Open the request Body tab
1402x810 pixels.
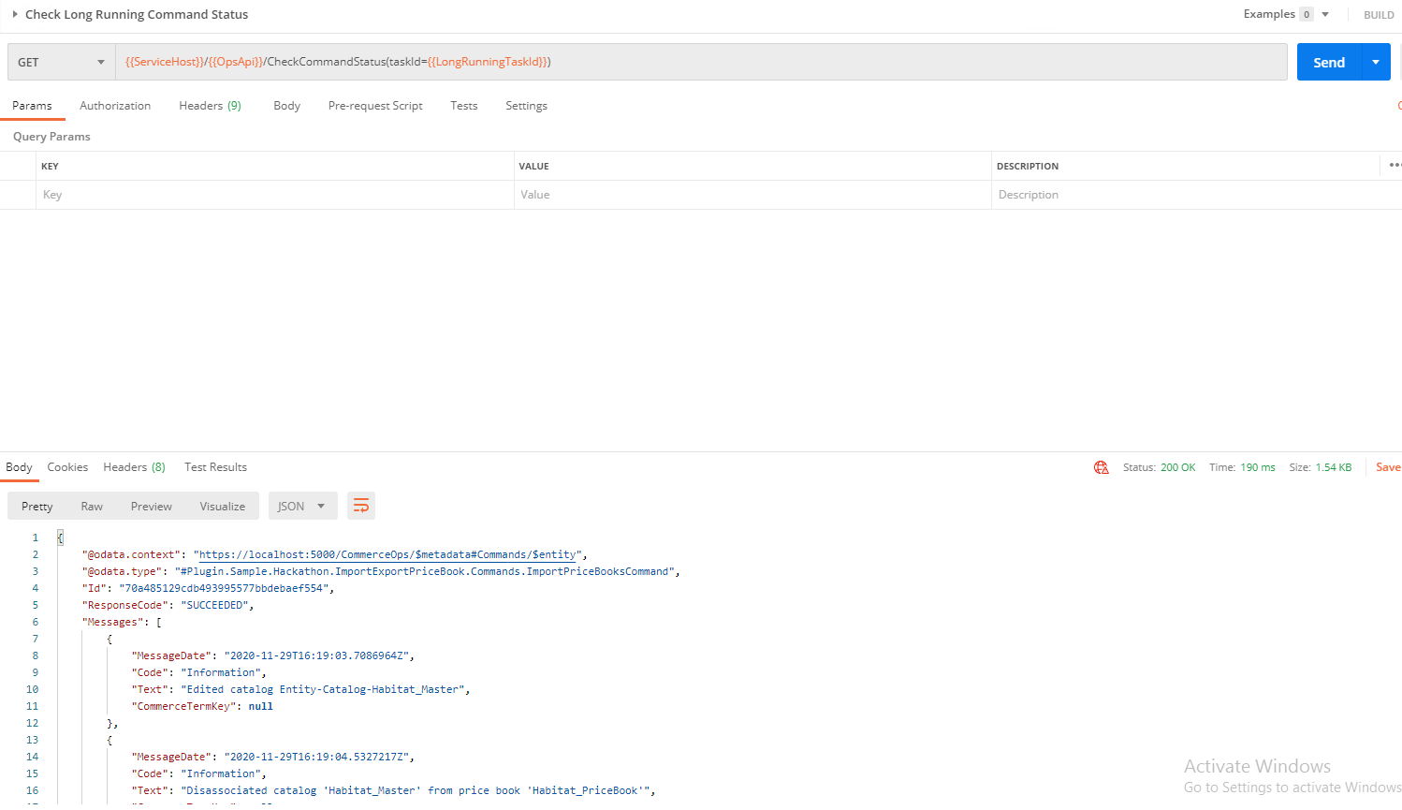(286, 106)
